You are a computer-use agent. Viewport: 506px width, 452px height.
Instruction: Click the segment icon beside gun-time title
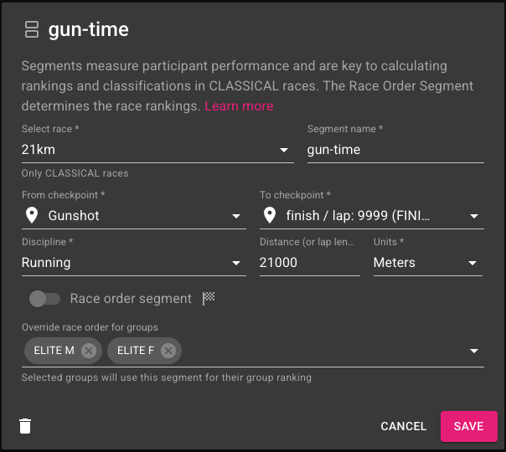point(32,29)
